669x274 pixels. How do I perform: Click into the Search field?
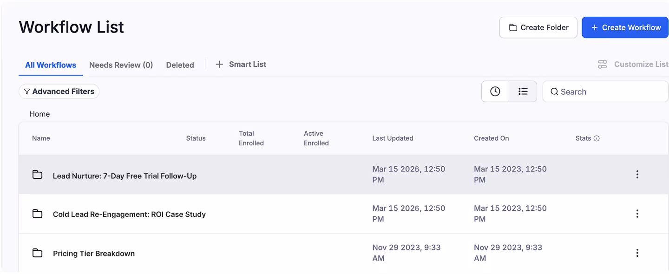tap(609, 91)
